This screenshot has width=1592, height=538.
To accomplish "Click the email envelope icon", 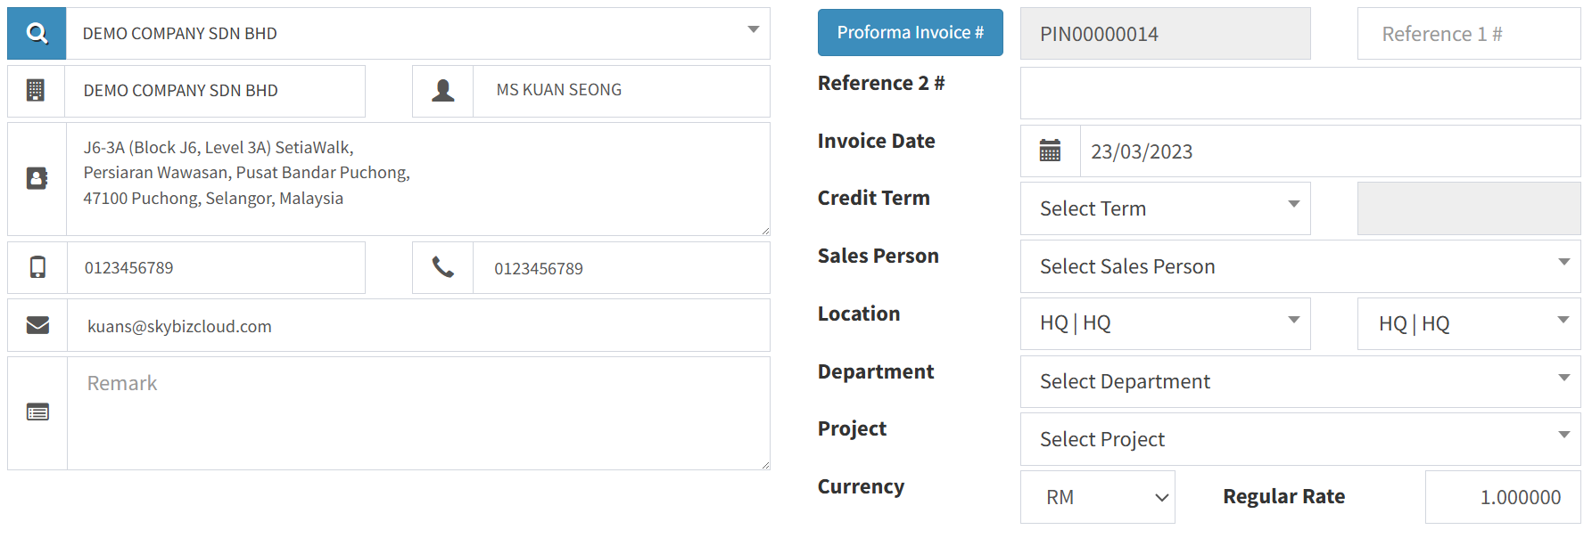I will click(37, 325).
